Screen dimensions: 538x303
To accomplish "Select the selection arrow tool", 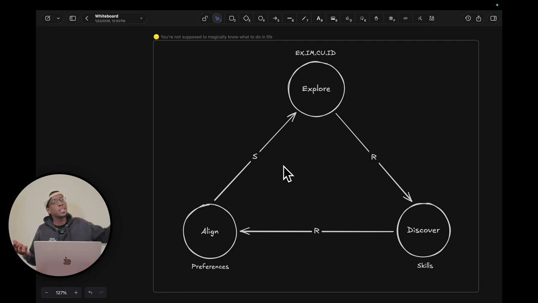I will click(218, 19).
